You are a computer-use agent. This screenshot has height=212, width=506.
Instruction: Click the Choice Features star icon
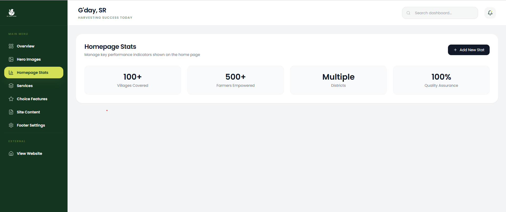tap(11, 99)
